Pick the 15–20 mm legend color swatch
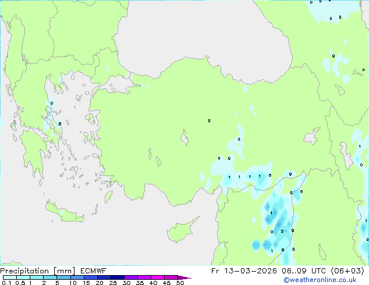This screenshot has width=369, height=285. pyautogui.click(x=91, y=277)
